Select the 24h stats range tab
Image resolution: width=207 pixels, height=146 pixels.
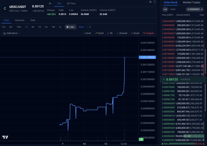pos(59,3)
